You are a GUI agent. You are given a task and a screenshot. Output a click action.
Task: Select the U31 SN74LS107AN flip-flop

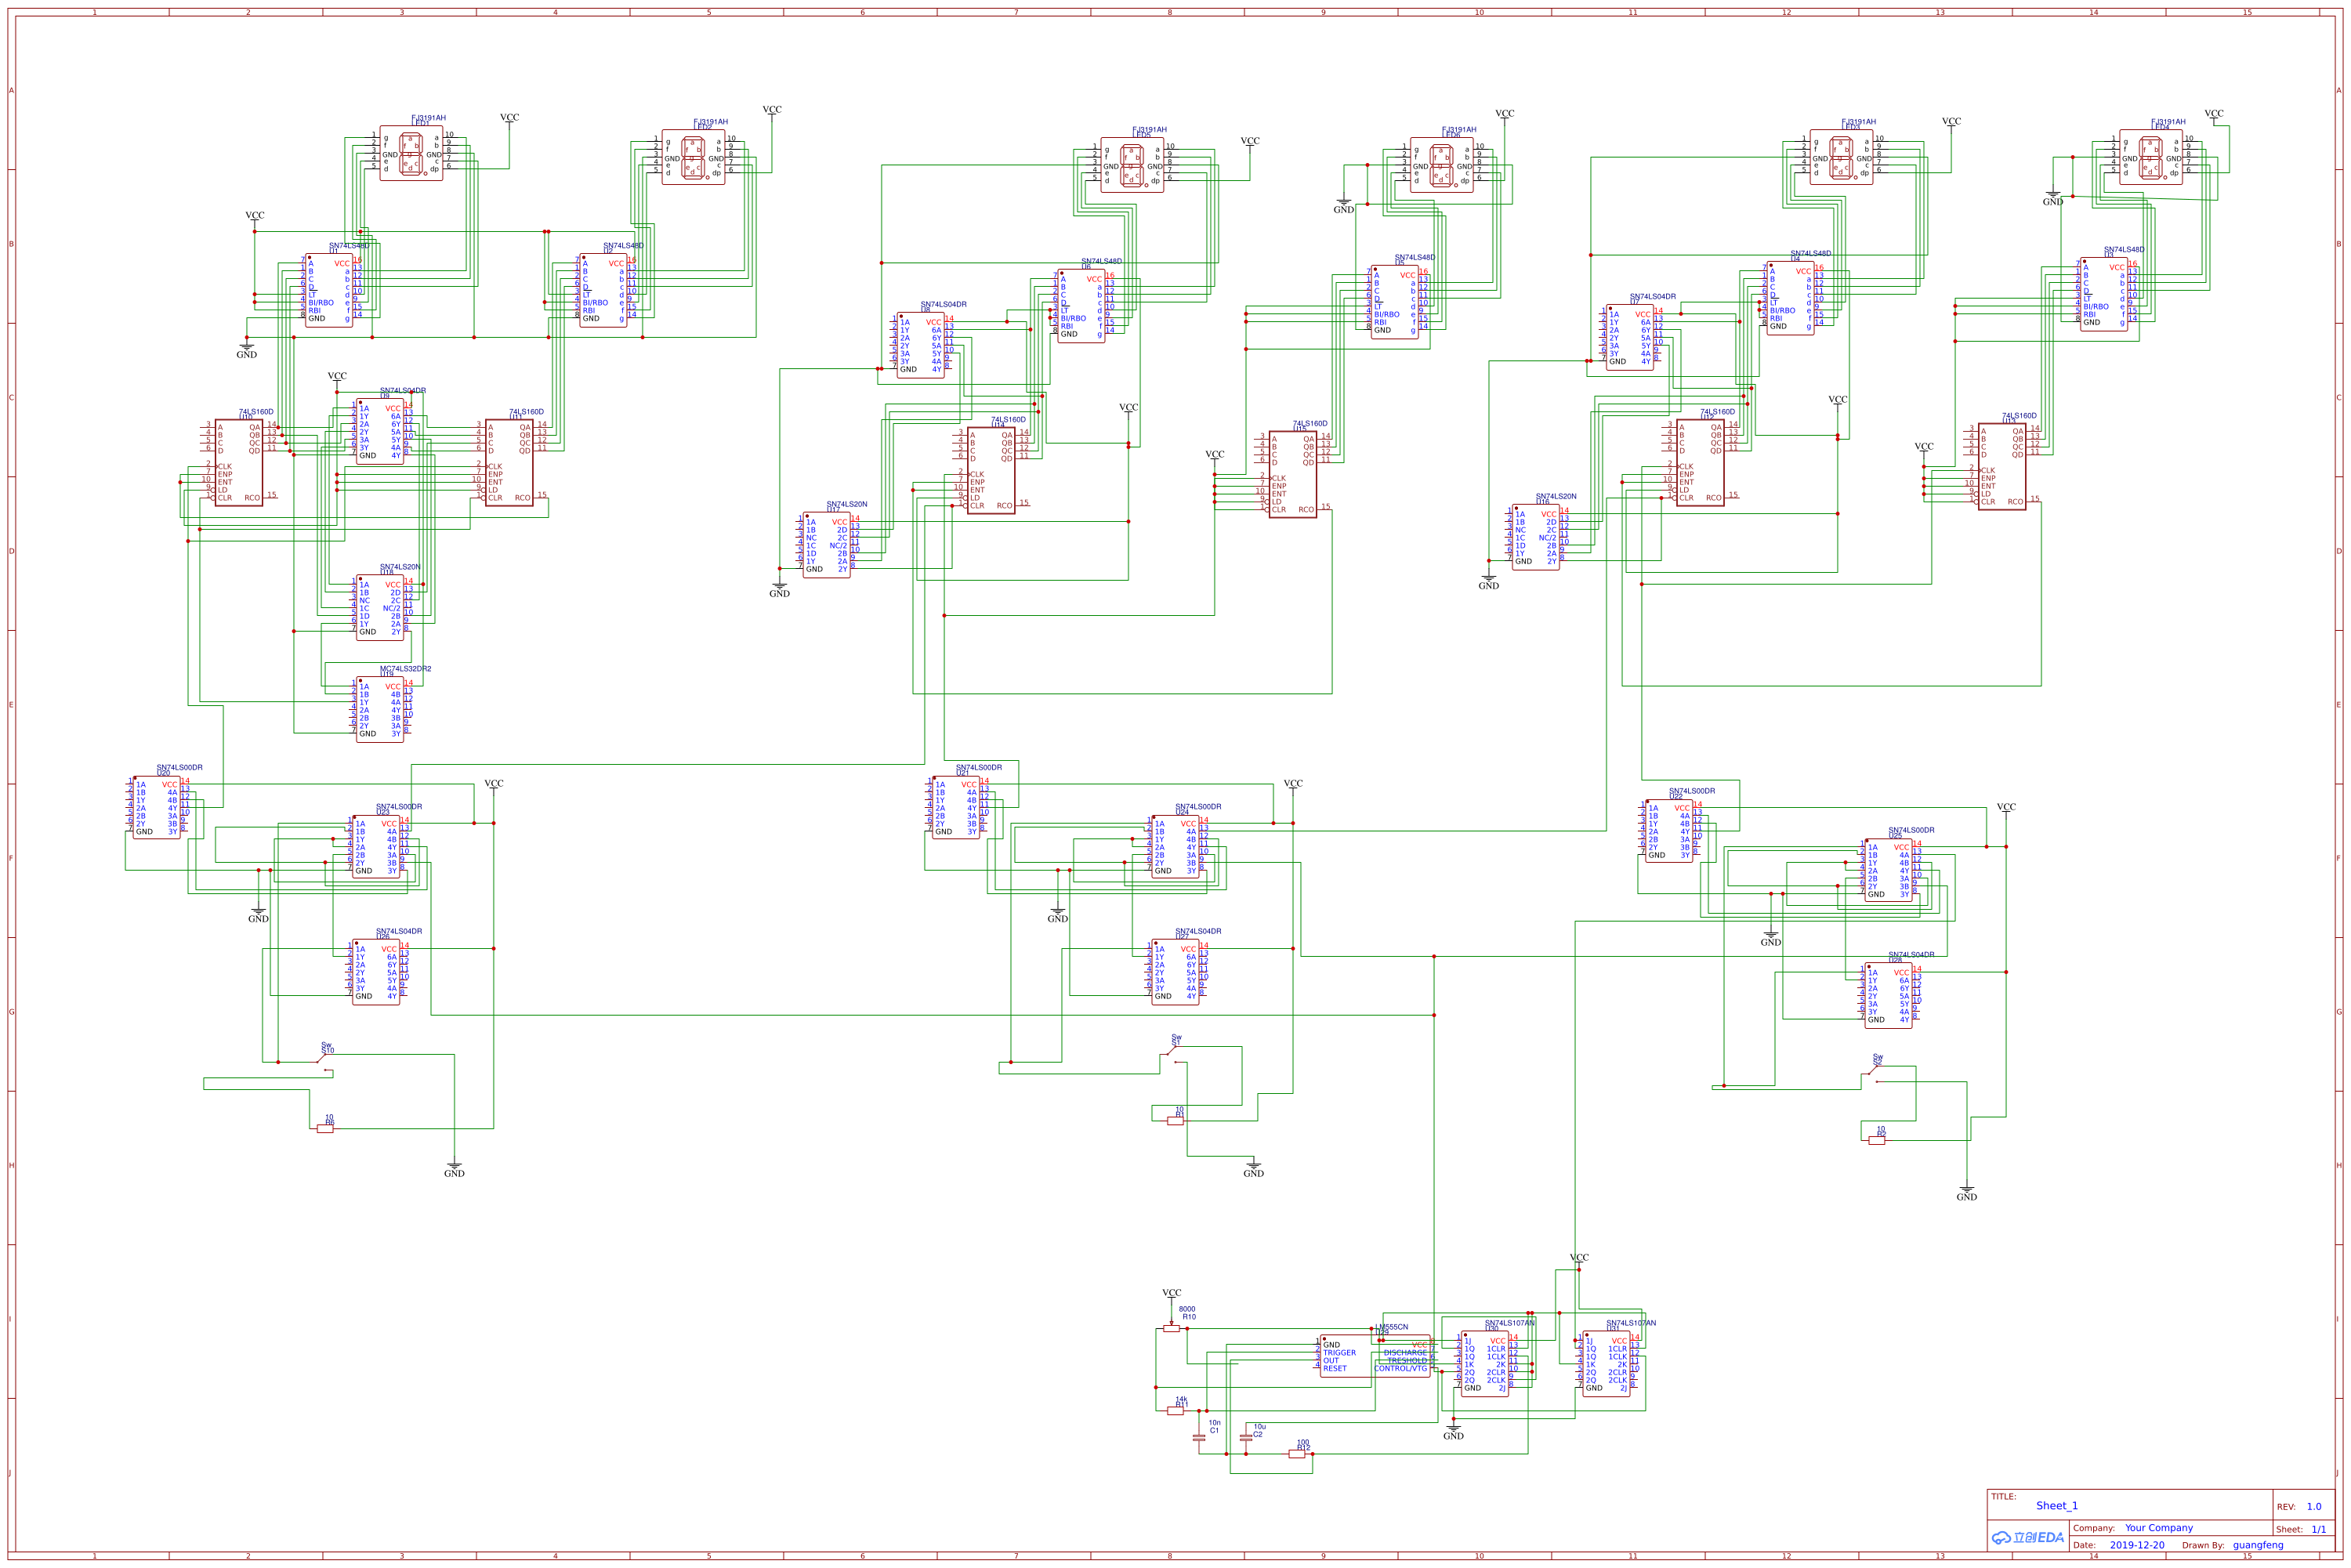pos(1606,1364)
